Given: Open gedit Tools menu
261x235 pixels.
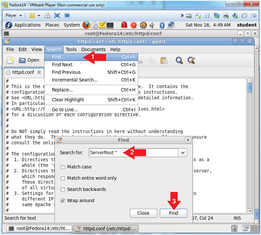Looking at the screenshot, I should pos(71,49).
